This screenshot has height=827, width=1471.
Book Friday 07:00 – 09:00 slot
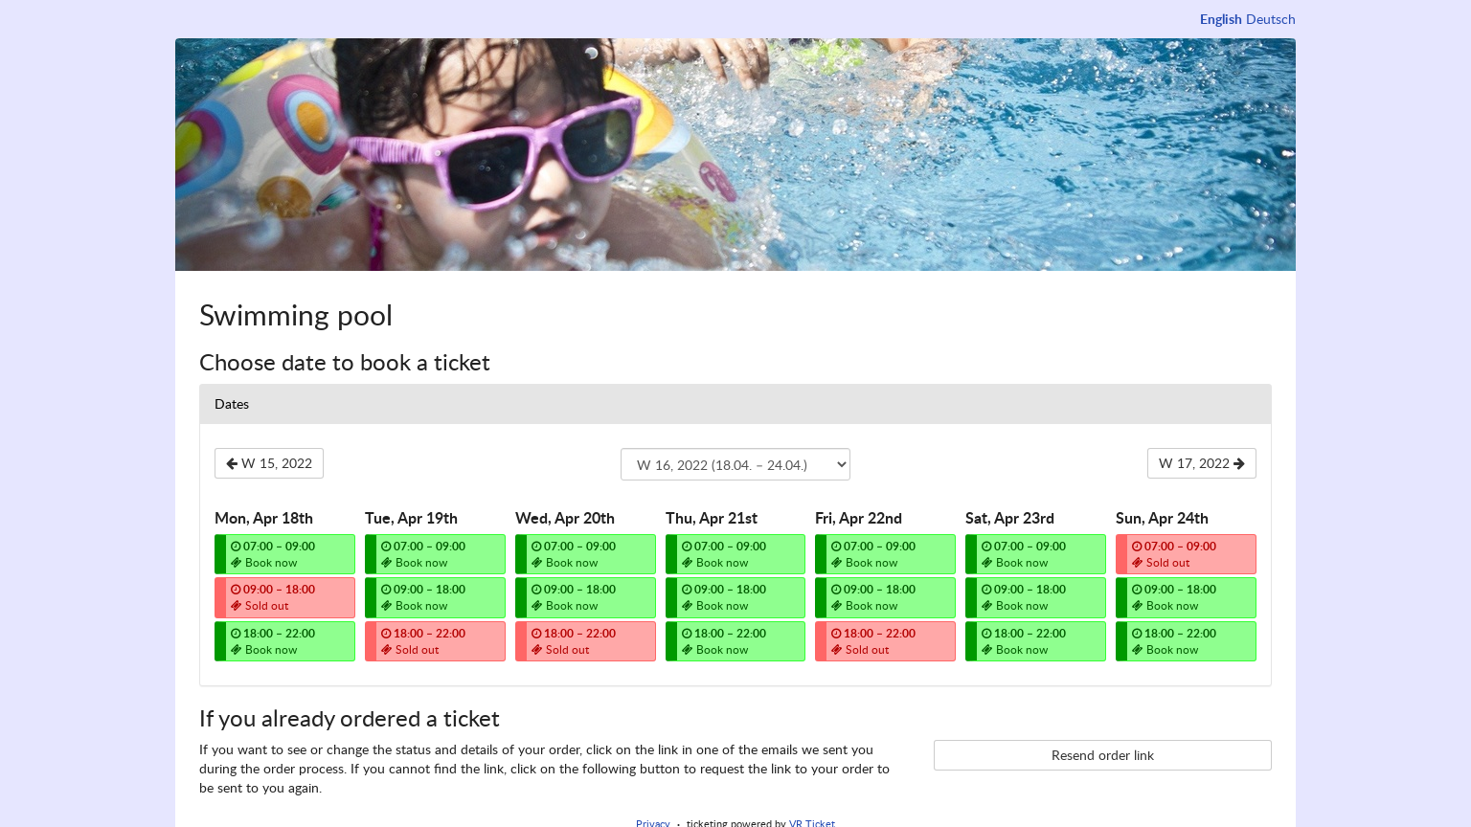tap(886, 554)
